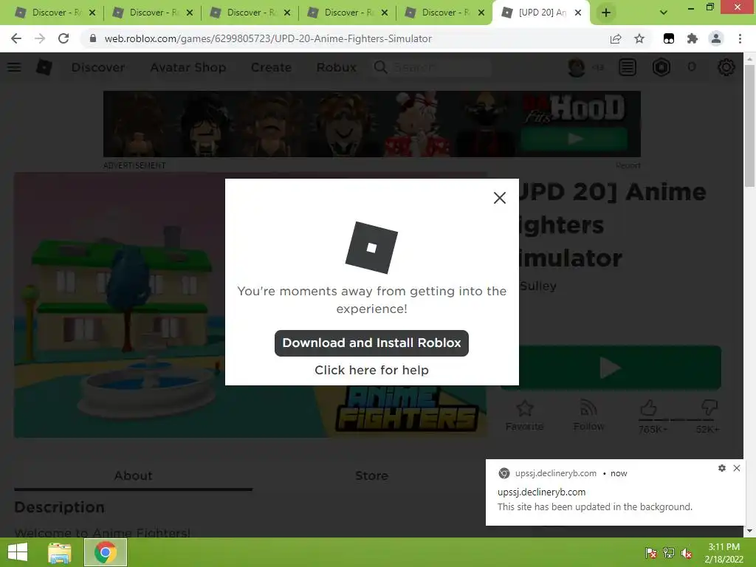Close the Roblox download dialog
The height and width of the screenshot is (567, 756).
point(500,198)
